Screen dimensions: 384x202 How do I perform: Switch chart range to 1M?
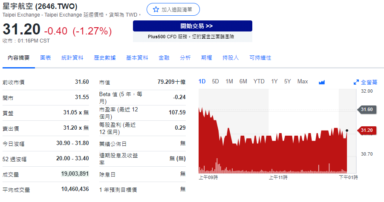pos(229,82)
